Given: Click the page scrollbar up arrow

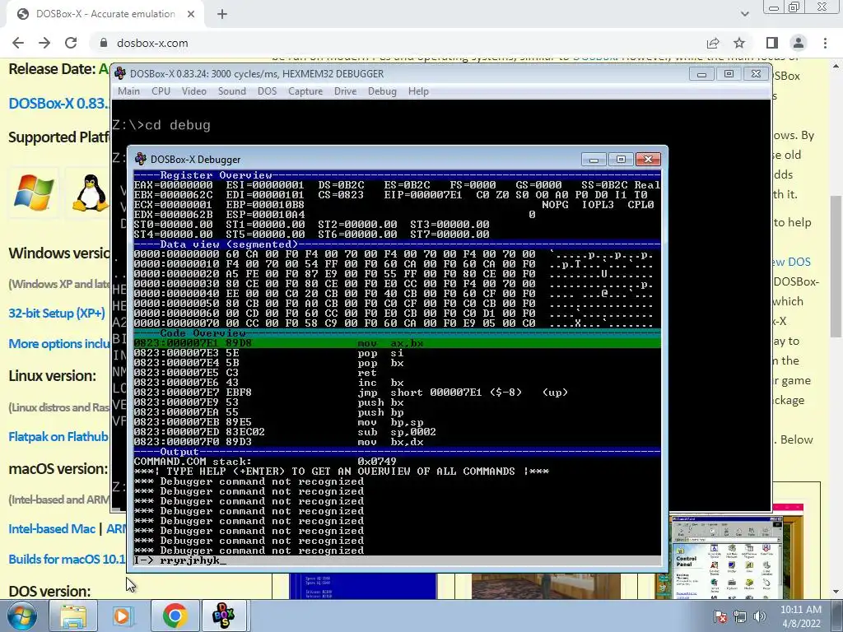Looking at the screenshot, I should point(836,66).
